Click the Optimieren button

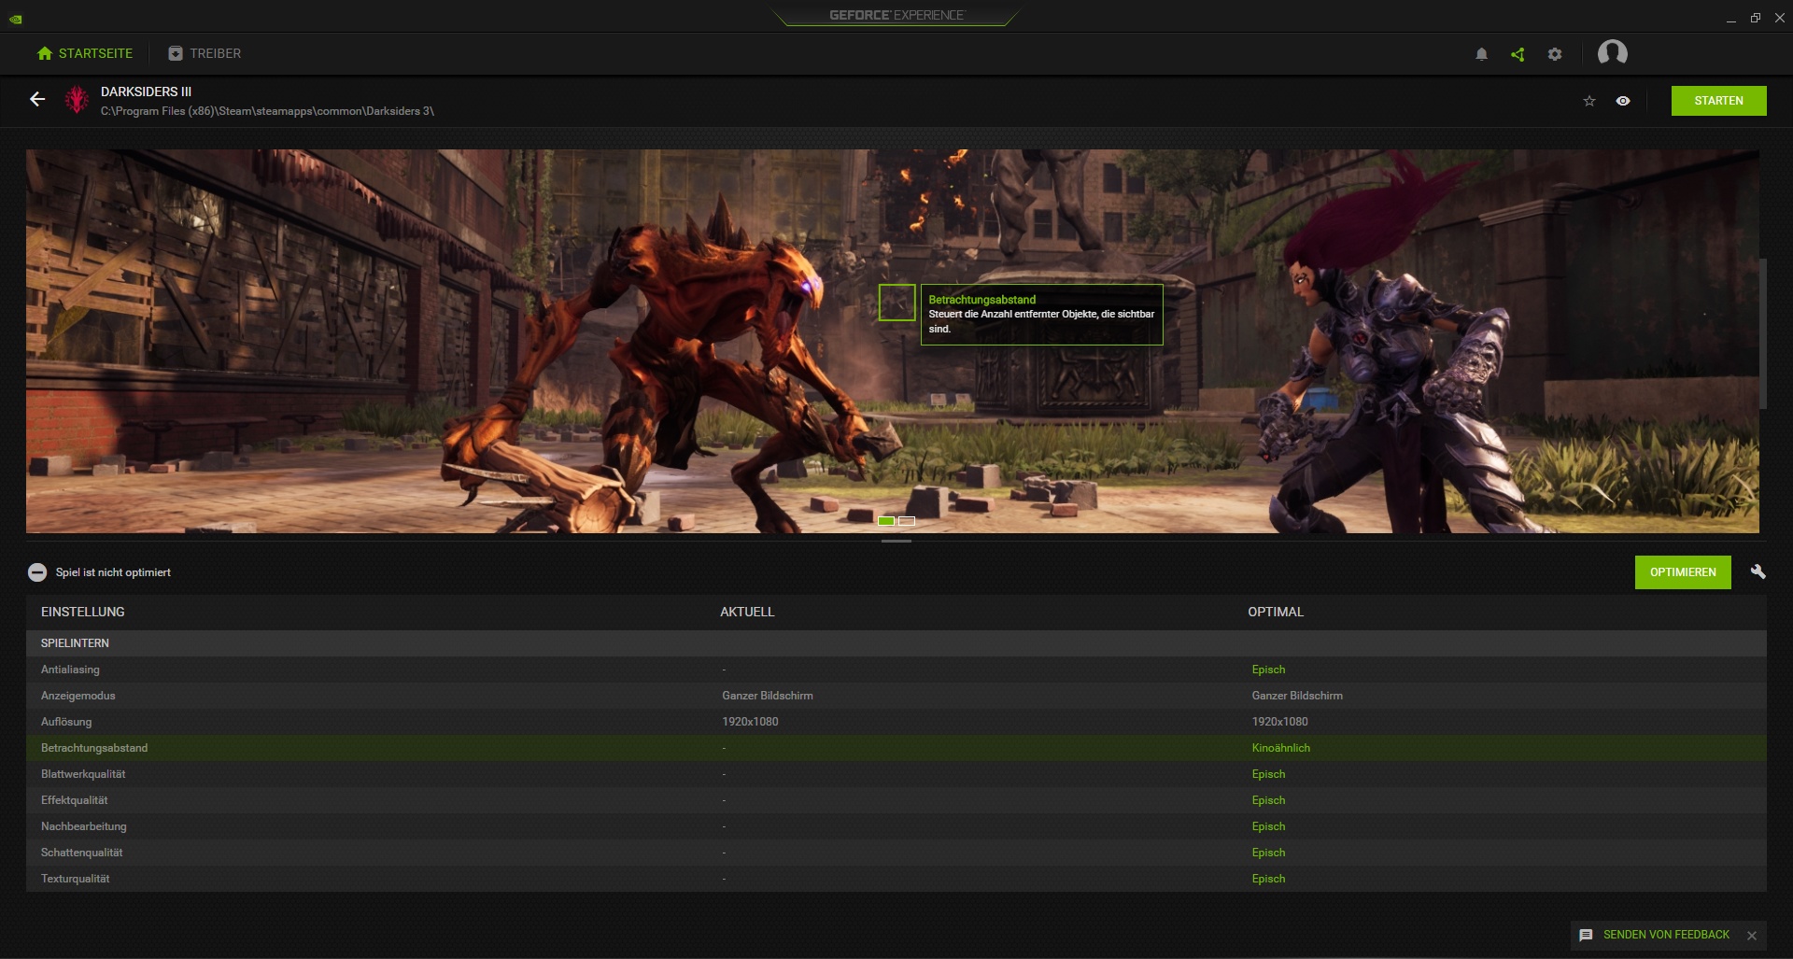tap(1683, 572)
